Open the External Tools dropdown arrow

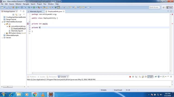click(x=41, y=7)
